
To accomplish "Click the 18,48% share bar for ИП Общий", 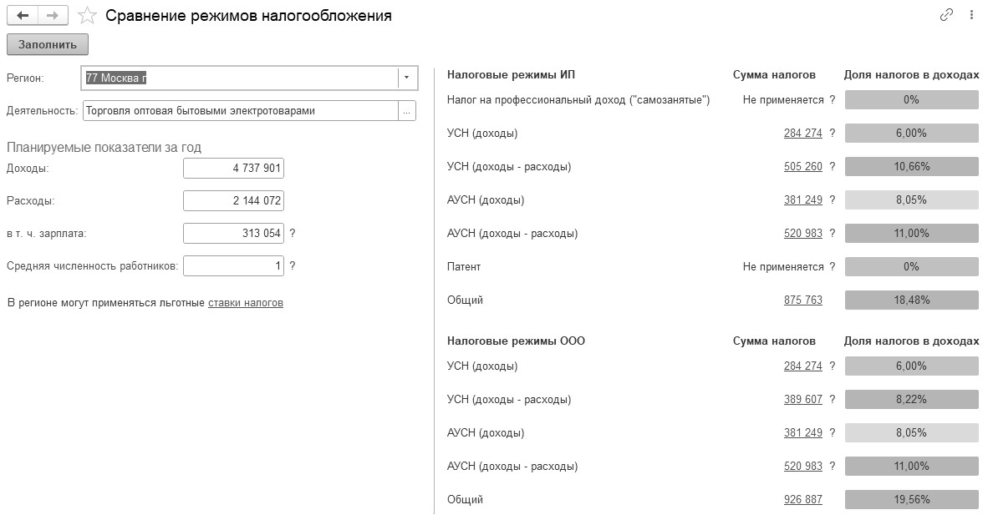I will click(x=911, y=300).
